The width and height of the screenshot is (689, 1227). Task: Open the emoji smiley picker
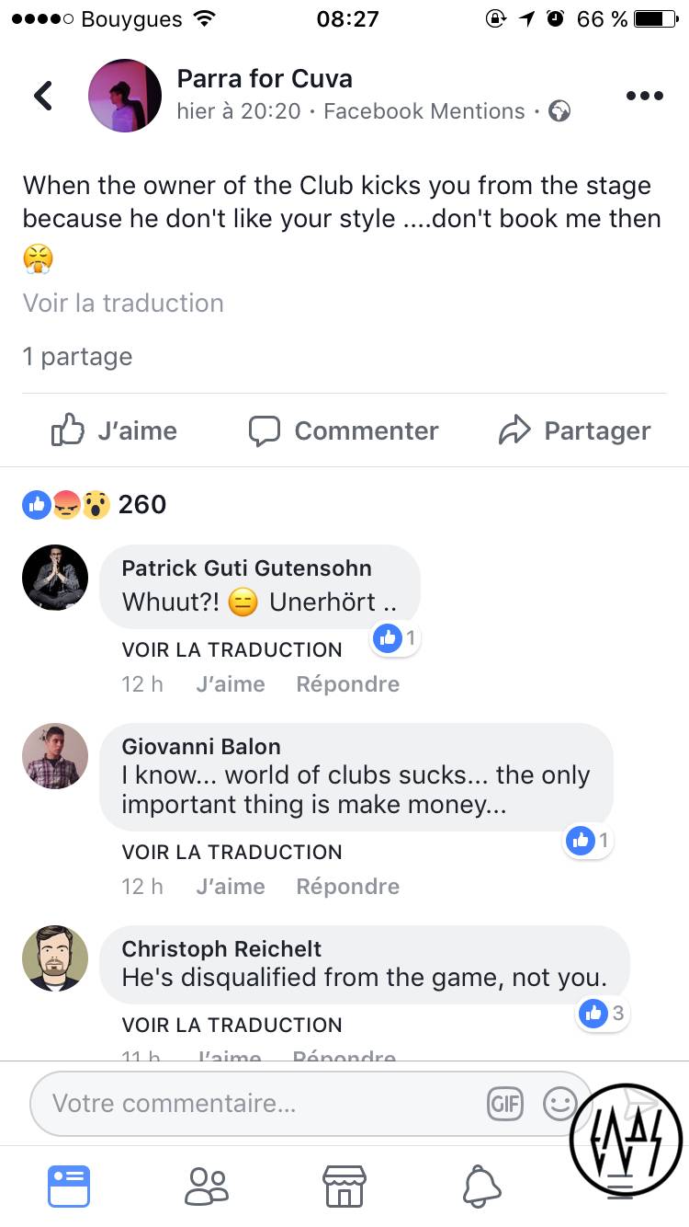point(559,1103)
